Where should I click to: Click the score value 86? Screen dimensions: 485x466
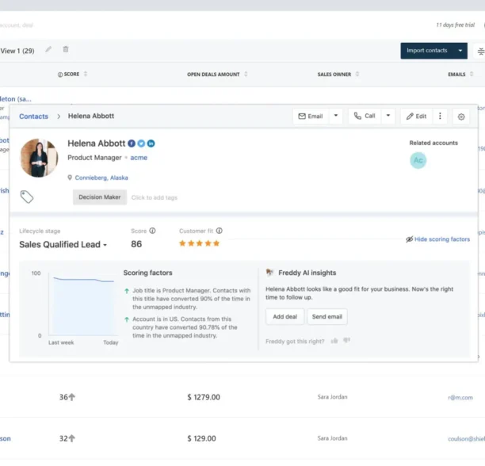[136, 244]
